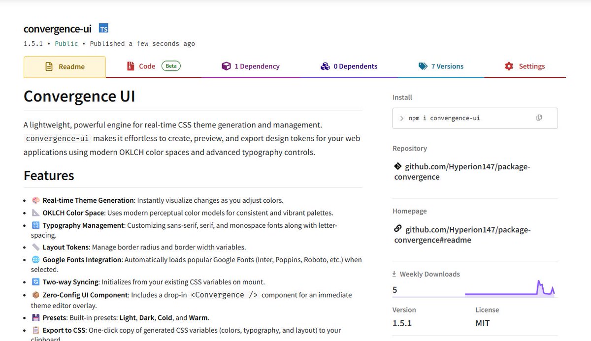591x341 pixels.
Task: Click the weekly downloads sparkline chart
Action: [x=510, y=288]
